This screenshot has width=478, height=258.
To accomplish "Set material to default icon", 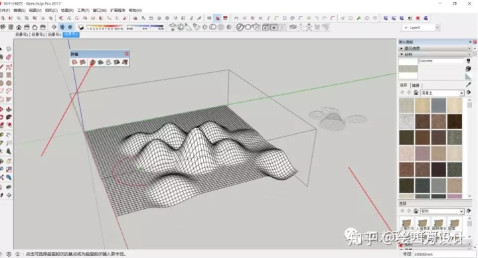I will tap(468, 76).
